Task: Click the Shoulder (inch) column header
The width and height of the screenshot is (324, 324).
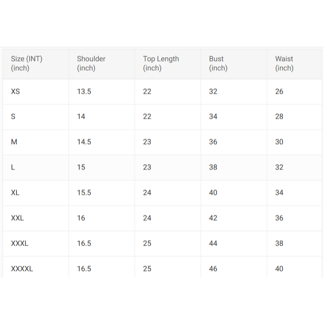Action: coord(91,63)
